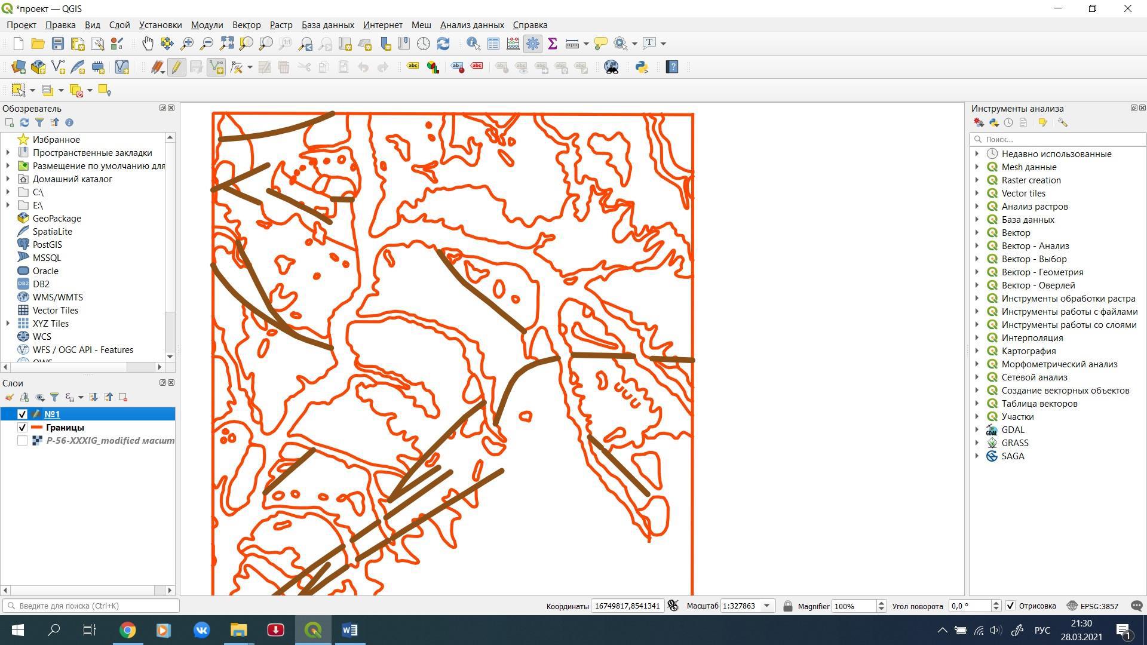The height and width of the screenshot is (645, 1147).
Task: Open the Python console
Action: pyautogui.click(x=642, y=67)
